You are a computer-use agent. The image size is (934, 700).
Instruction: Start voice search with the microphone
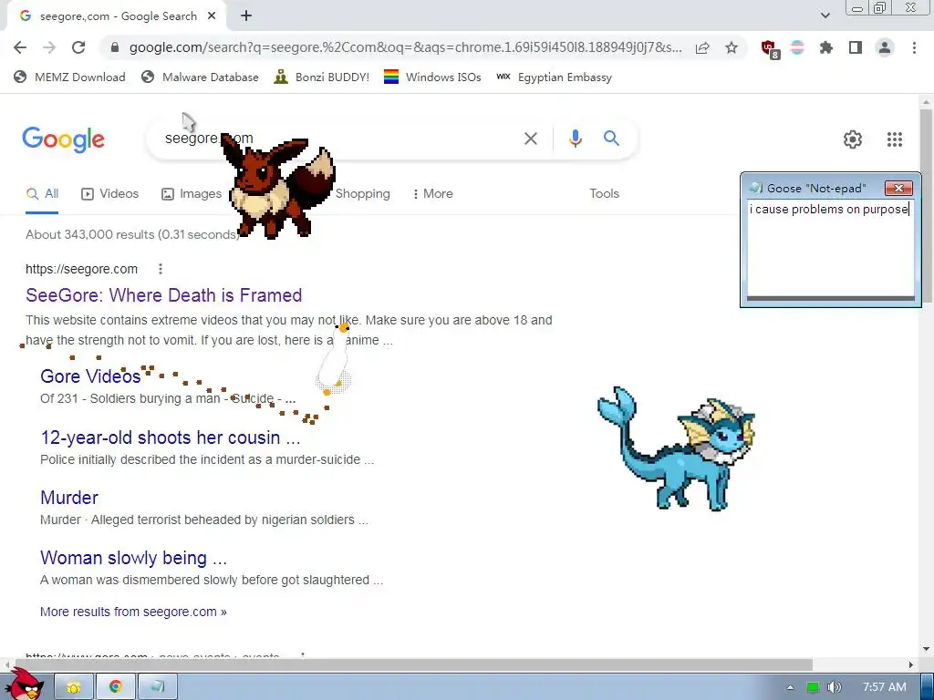tap(575, 139)
